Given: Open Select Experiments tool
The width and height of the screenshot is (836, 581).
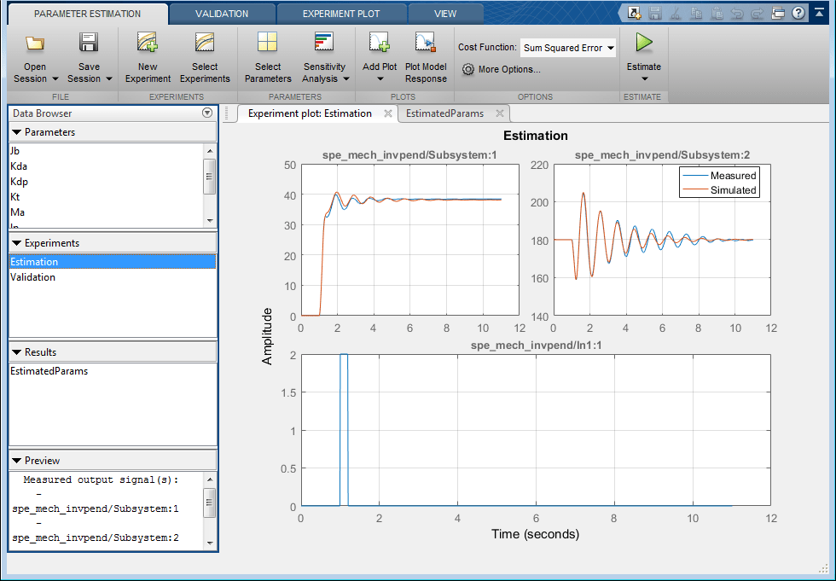Looking at the screenshot, I should [205, 57].
